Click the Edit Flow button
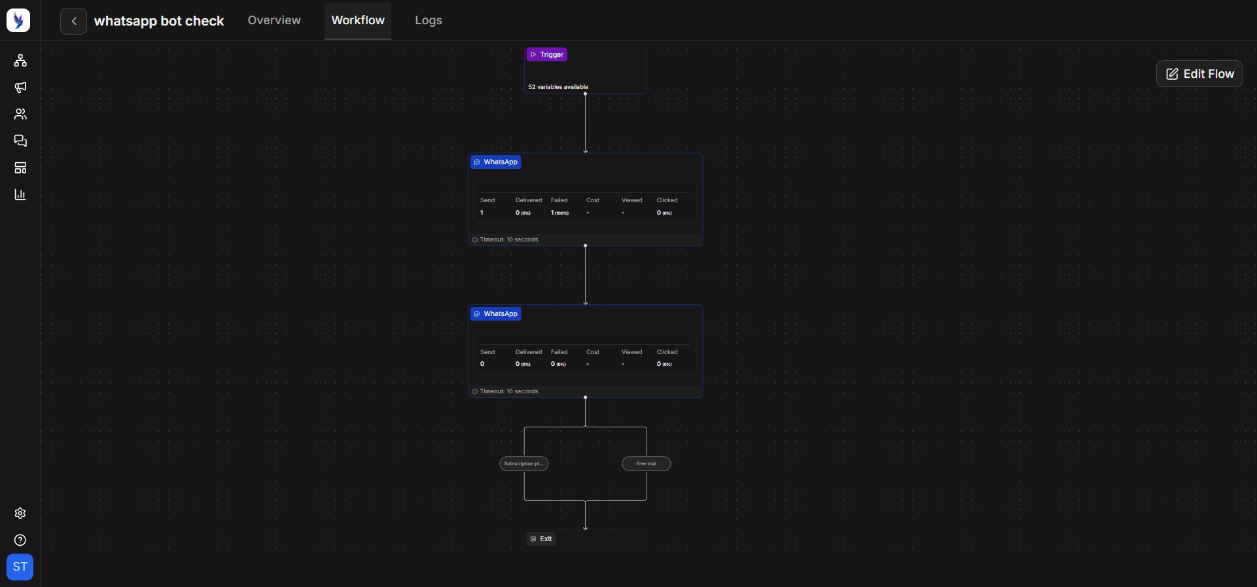Image resolution: width=1257 pixels, height=587 pixels. pyautogui.click(x=1199, y=74)
